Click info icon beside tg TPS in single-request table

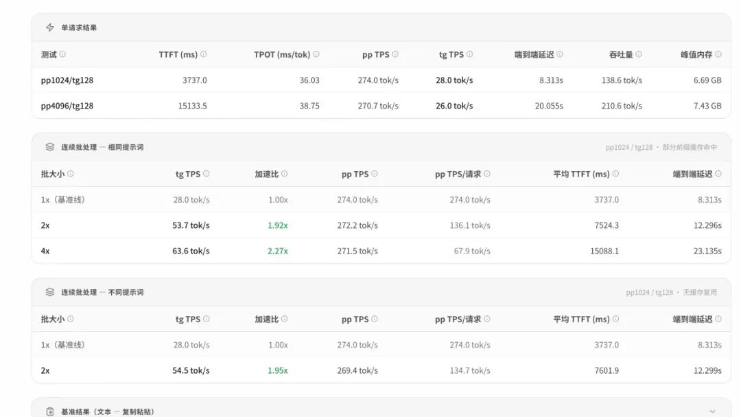coord(470,54)
